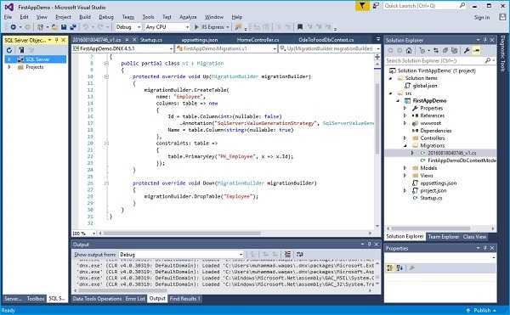Click Publish in status bar

(x=482, y=310)
